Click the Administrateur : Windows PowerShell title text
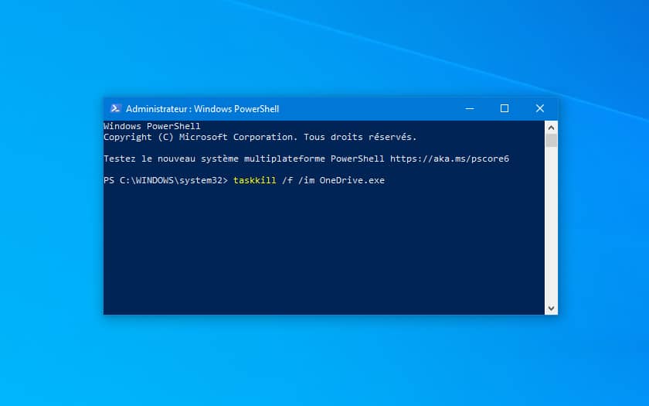The width and height of the screenshot is (649, 406). pyautogui.click(x=202, y=109)
